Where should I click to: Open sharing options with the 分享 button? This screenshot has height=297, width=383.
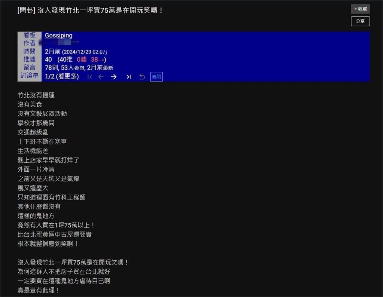[x=360, y=21]
